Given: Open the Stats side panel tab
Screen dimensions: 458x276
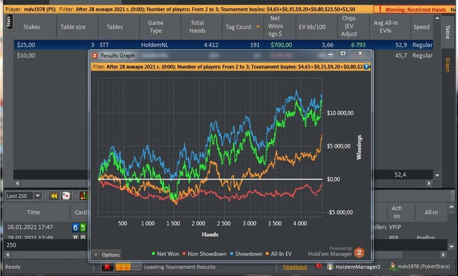Looking at the screenshot, I should pyautogui.click(x=9, y=22).
